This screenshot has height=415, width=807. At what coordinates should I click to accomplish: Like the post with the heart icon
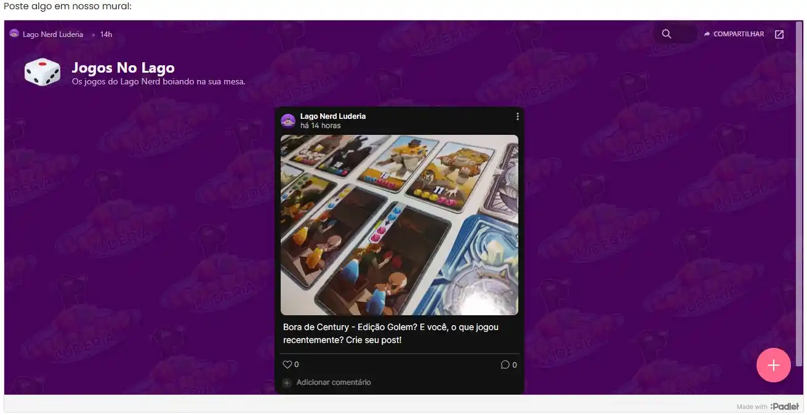click(287, 365)
